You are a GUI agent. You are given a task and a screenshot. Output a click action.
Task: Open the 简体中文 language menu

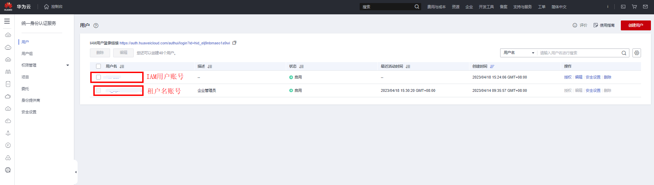click(x=559, y=7)
